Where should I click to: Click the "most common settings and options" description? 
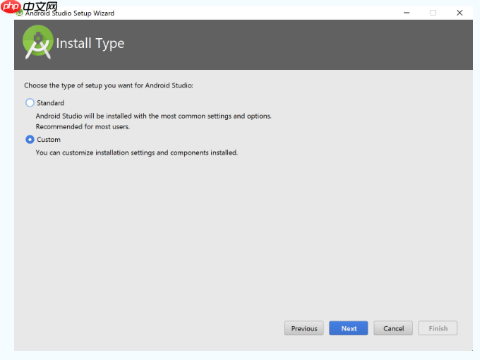[153, 116]
